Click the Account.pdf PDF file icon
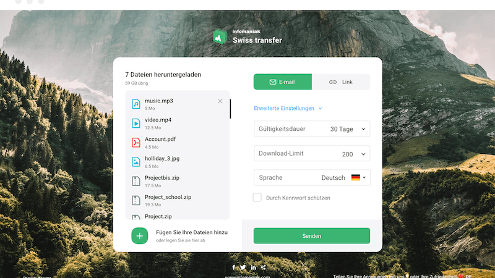Viewport: 495px width, 278px height. (136, 143)
